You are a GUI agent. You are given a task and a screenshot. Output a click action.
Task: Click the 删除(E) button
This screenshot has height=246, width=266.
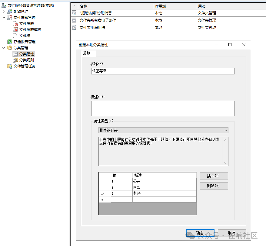(x=214, y=186)
